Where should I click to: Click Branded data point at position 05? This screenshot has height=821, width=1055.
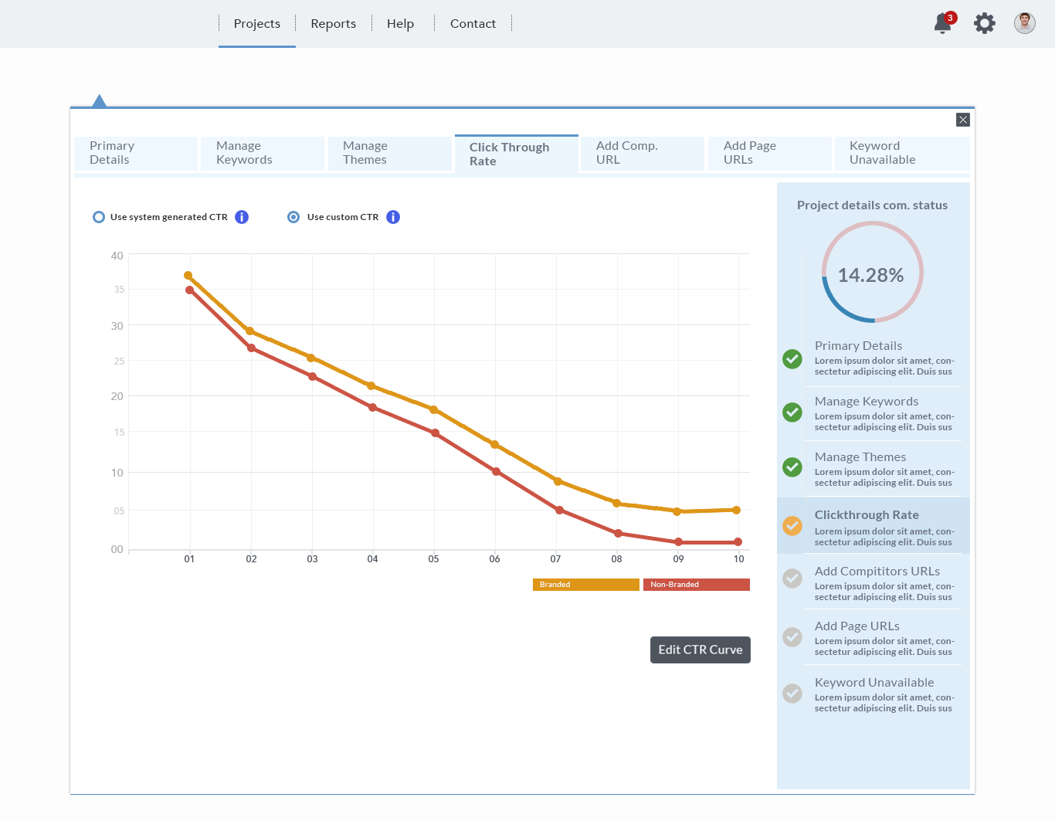click(x=433, y=409)
